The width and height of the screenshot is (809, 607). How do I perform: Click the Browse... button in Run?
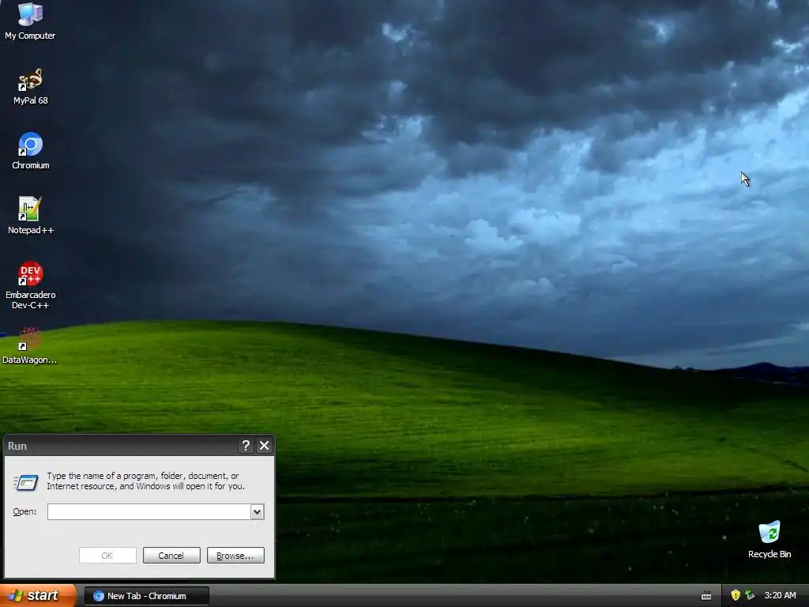tap(235, 556)
